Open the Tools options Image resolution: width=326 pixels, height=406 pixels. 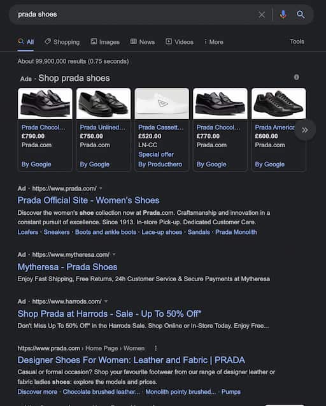(297, 41)
